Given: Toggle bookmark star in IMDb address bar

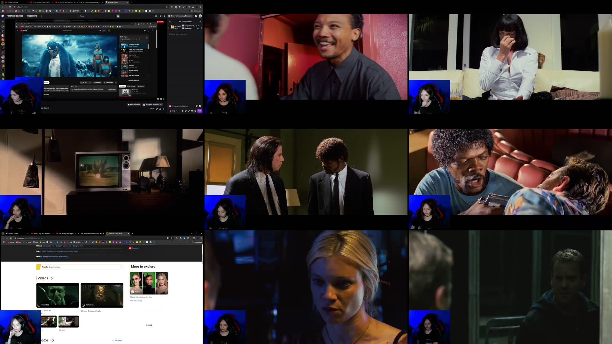Looking at the screenshot, I should (x=172, y=238).
